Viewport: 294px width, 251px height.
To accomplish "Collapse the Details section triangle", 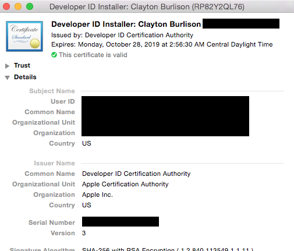I will tap(7, 77).
